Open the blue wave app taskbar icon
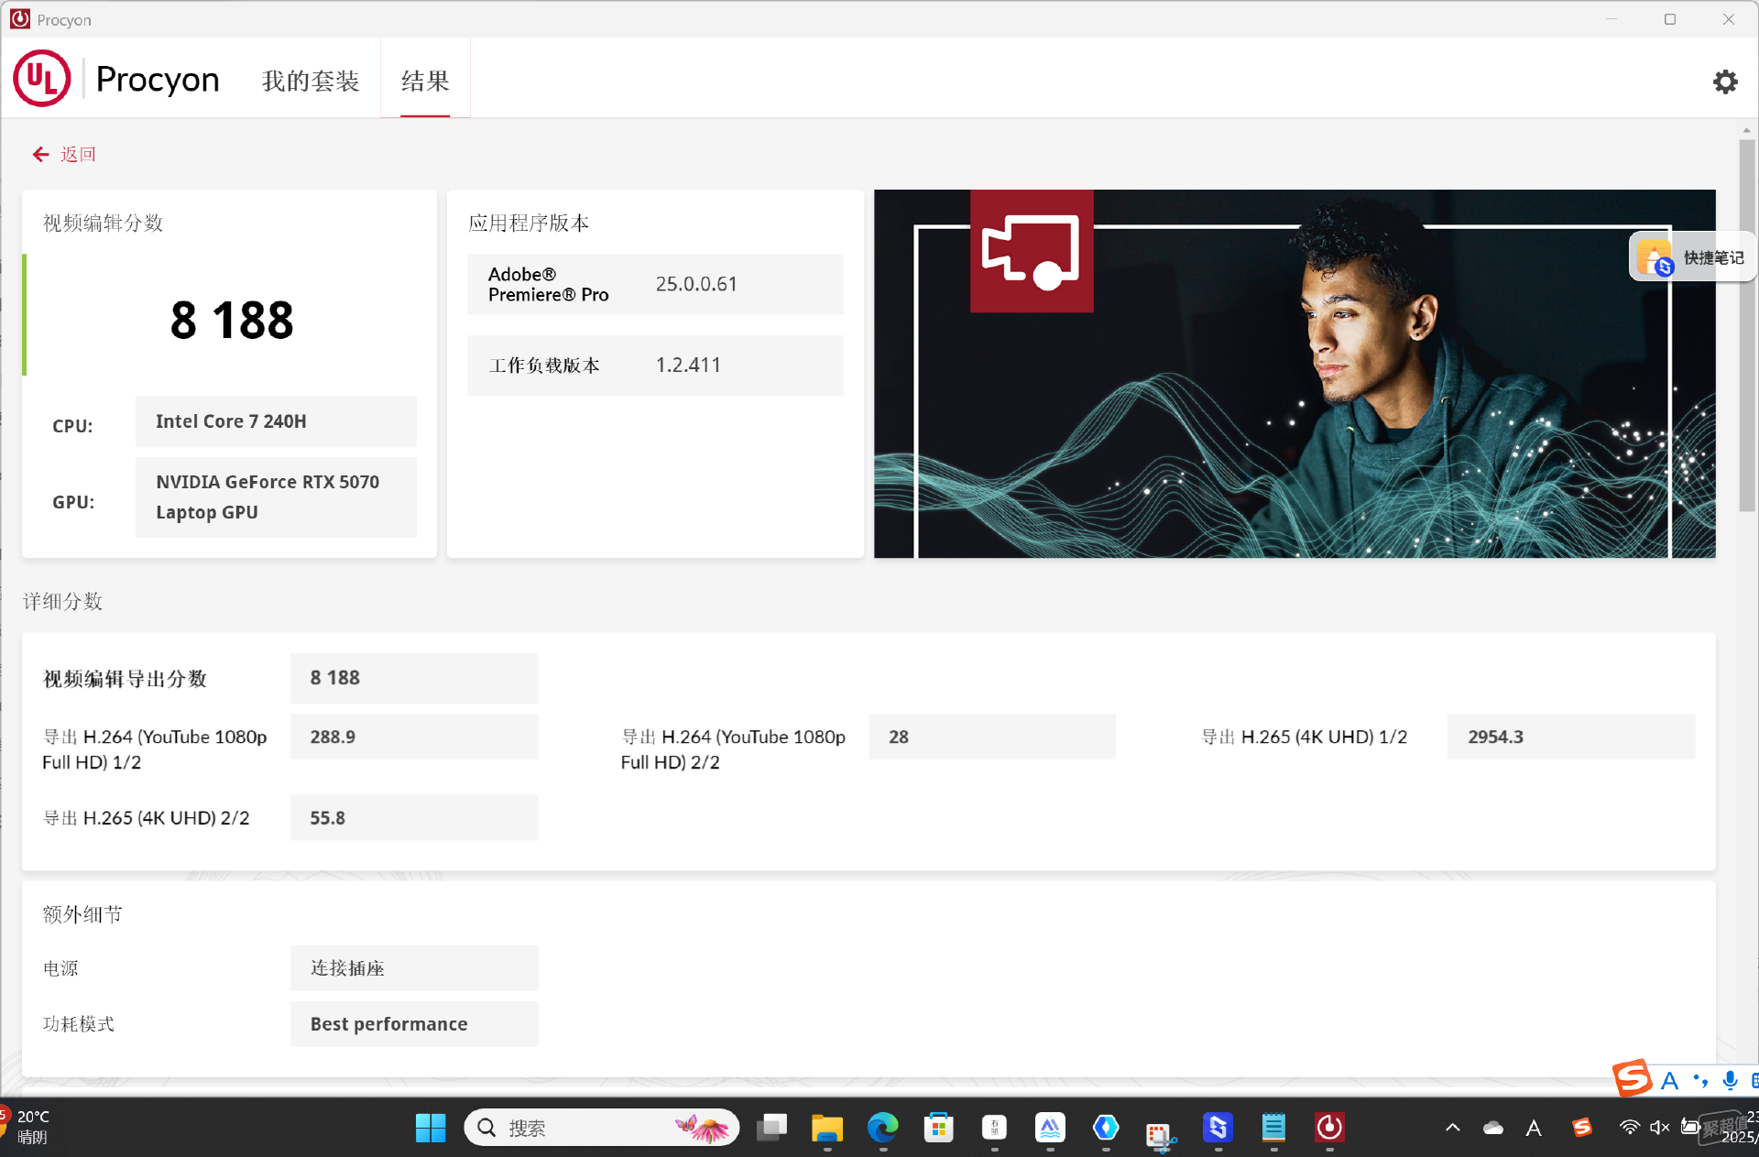The height and width of the screenshot is (1157, 1759). click(x=1051, y=1128)
